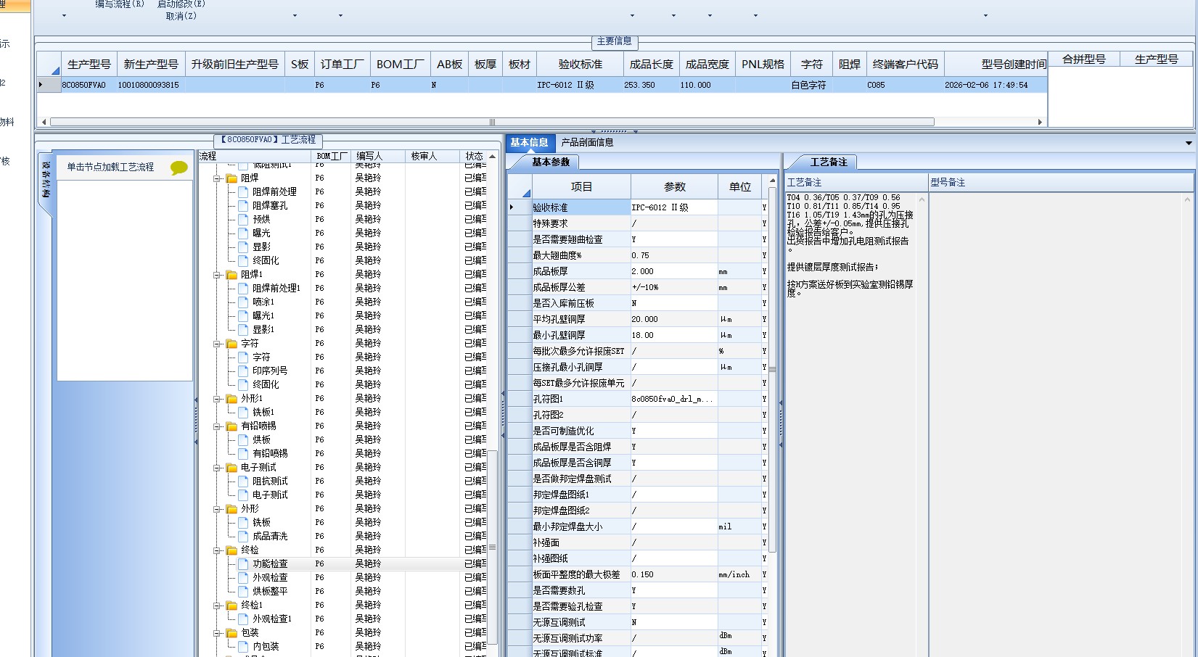Click the document icon of 预烘
The height and width of the screenshot is (657, 1198).
[x=244, y=220]
